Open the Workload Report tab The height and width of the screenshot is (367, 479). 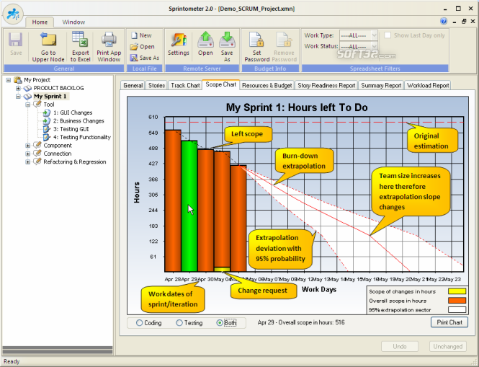point(428,85)
